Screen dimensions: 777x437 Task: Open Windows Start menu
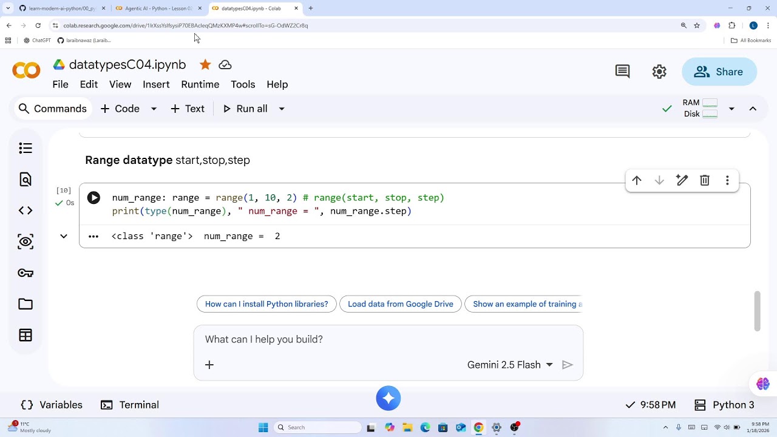click(x=263, y=427)
